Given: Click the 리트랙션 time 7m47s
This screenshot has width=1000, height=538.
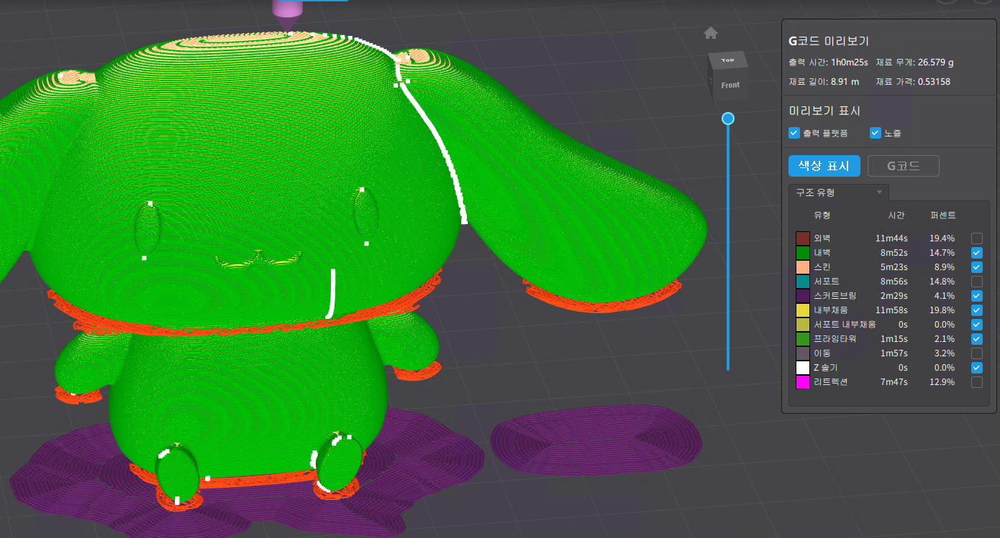Looking at the screenshot, I should pos(894,382).
